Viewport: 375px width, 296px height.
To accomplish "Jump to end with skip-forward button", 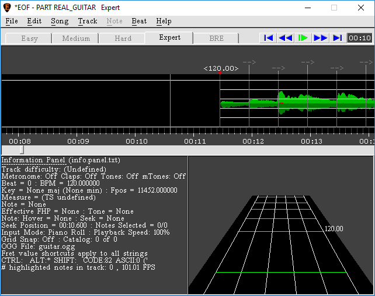I will point(337,38).
